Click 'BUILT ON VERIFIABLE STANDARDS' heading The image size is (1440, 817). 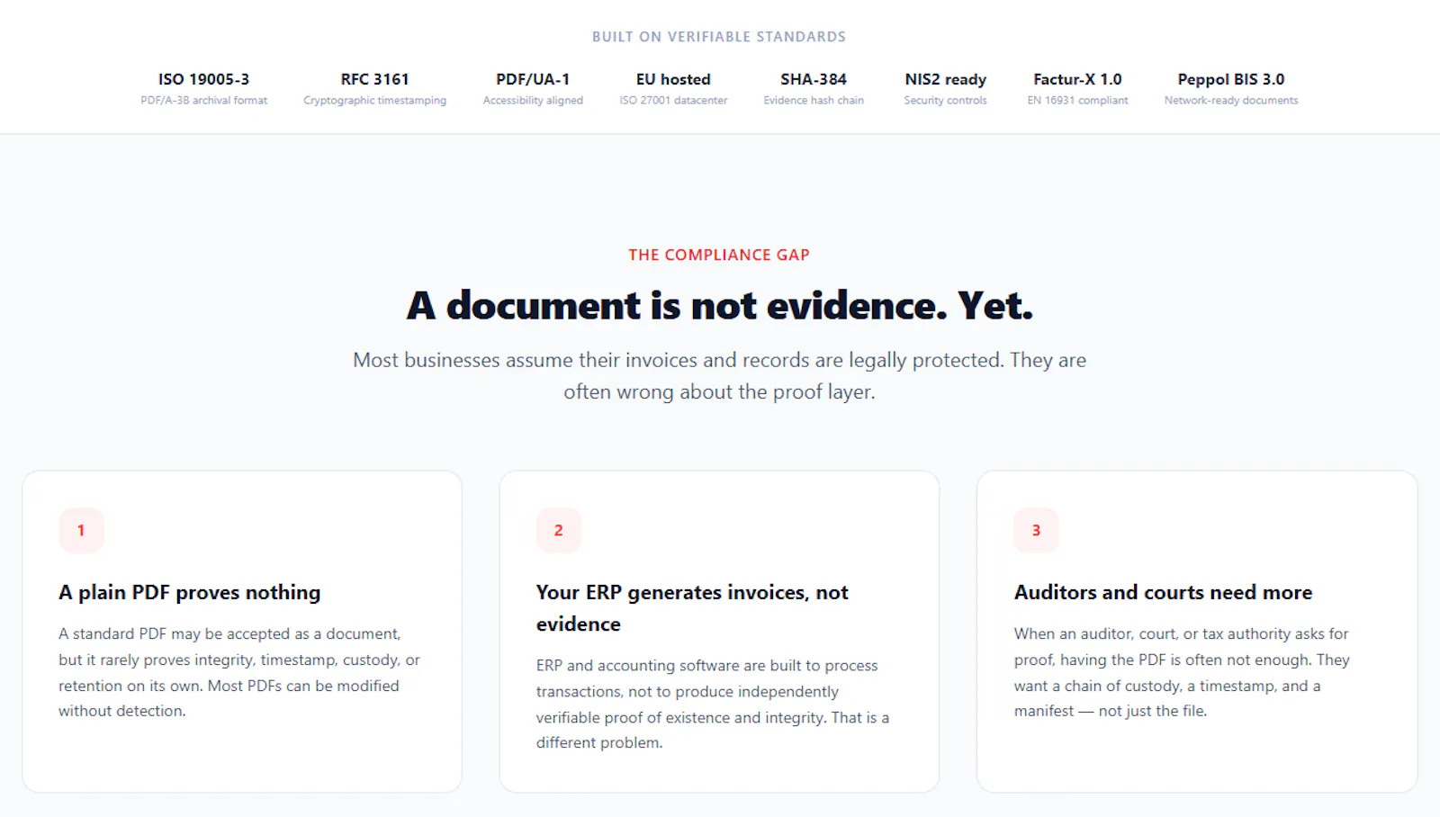tap(719, 37)
